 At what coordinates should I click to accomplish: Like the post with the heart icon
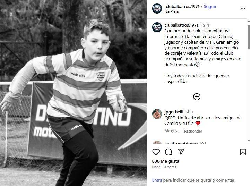[x=156, y=152]
